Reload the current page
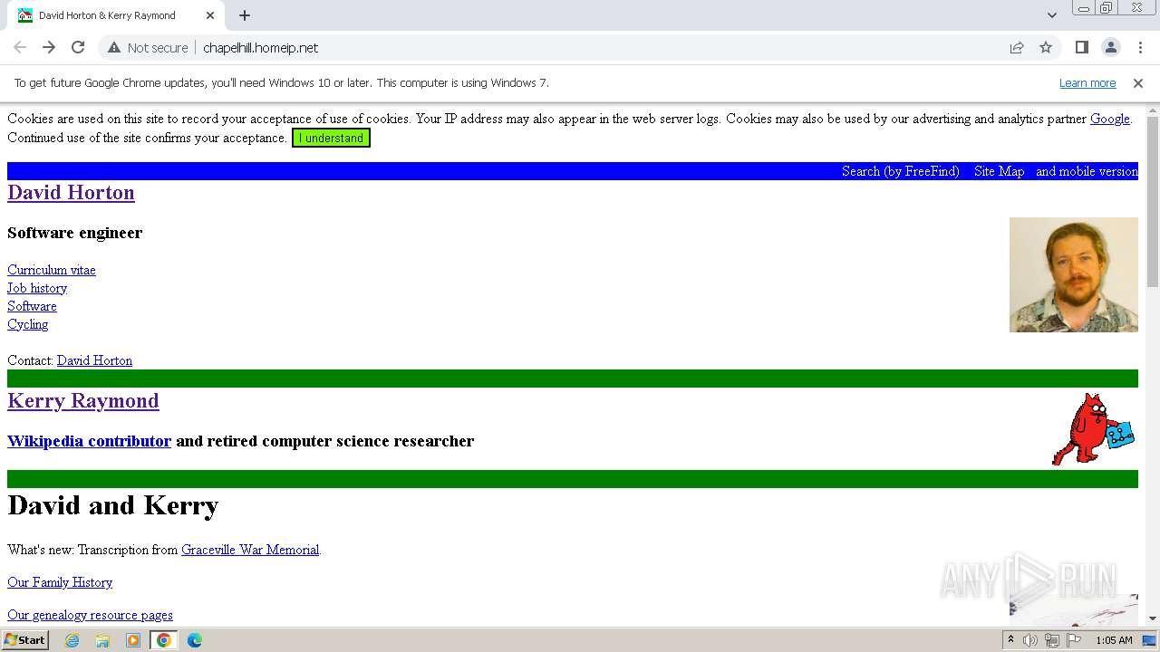1160x652 pixels. pyautogui.click(x=78, y=48)
